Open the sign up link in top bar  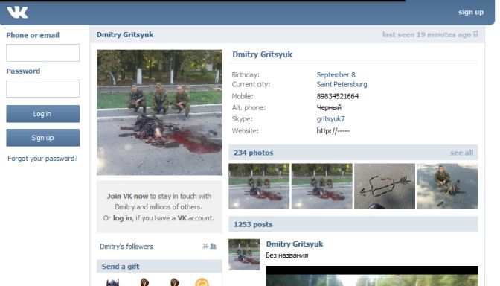[x=471, y=12]
